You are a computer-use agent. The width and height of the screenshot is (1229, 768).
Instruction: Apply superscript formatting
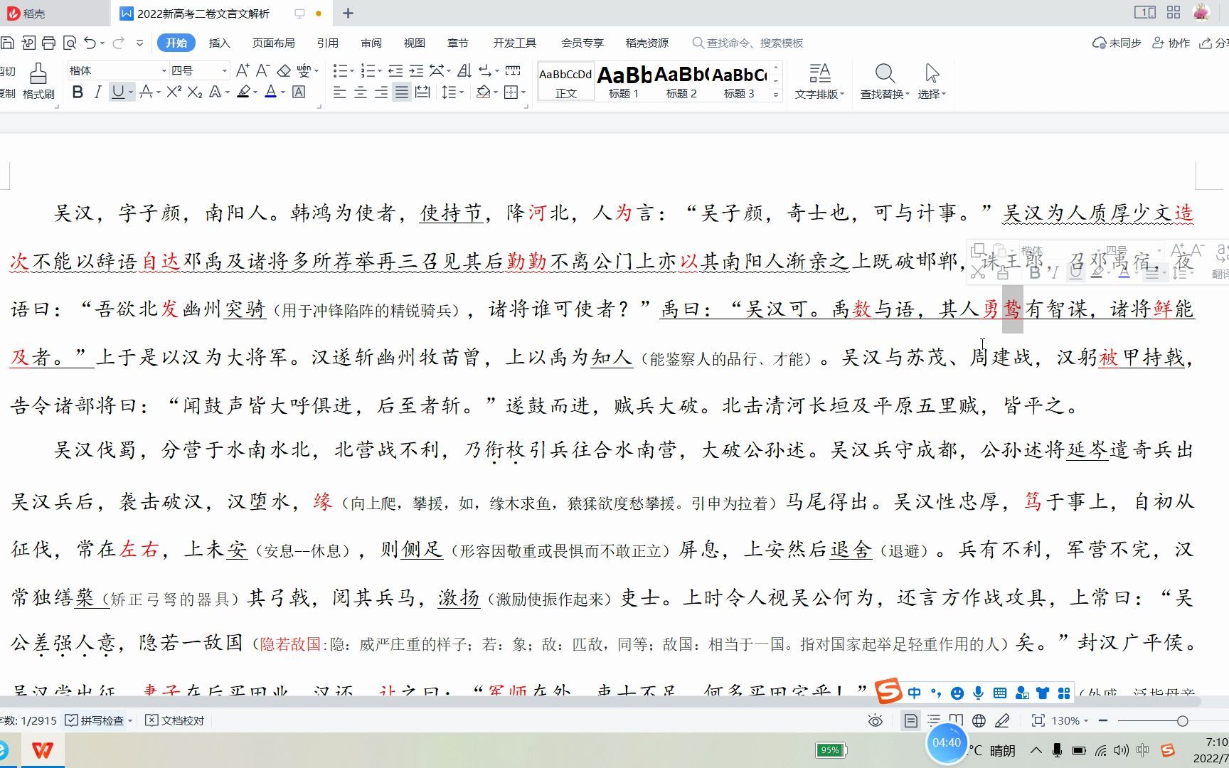tap(174, 92)
